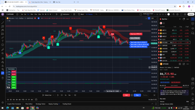The height and width of the screenshot is (110, 195).
Task: Open the Strategy Tester tab
Action: click(x=41, y=104)
